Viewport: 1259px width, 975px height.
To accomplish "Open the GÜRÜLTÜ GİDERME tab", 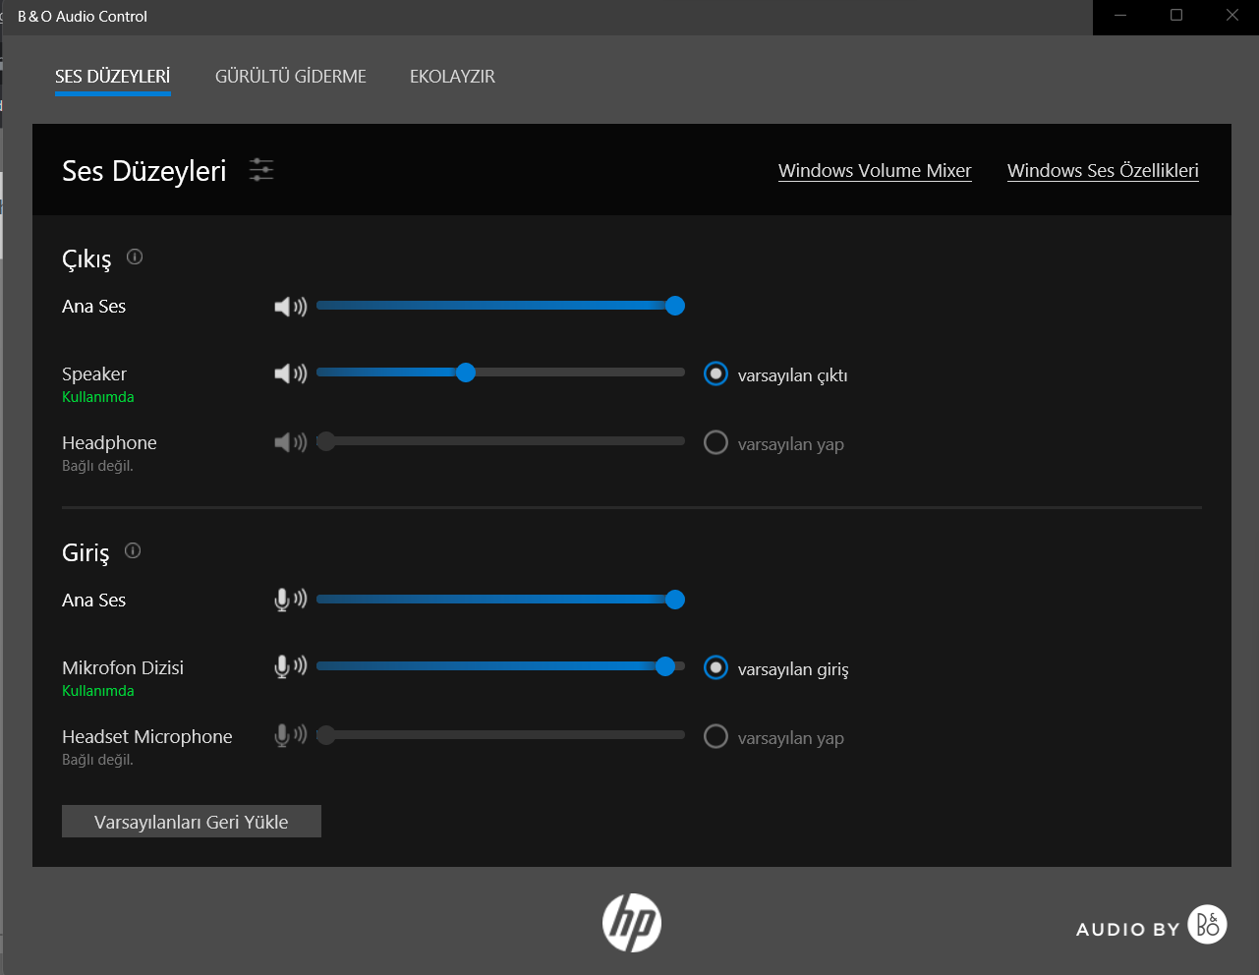I will [x=291, y=77].
